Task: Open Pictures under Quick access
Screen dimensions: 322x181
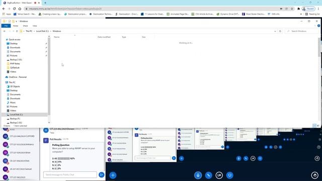Action: (14, 56)
